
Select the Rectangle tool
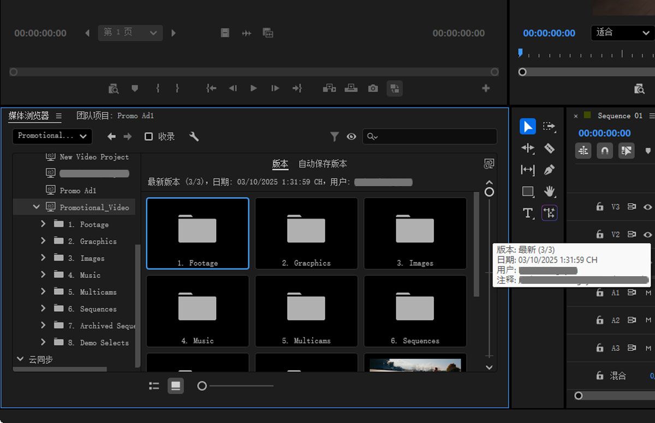(x=527, y=191)
